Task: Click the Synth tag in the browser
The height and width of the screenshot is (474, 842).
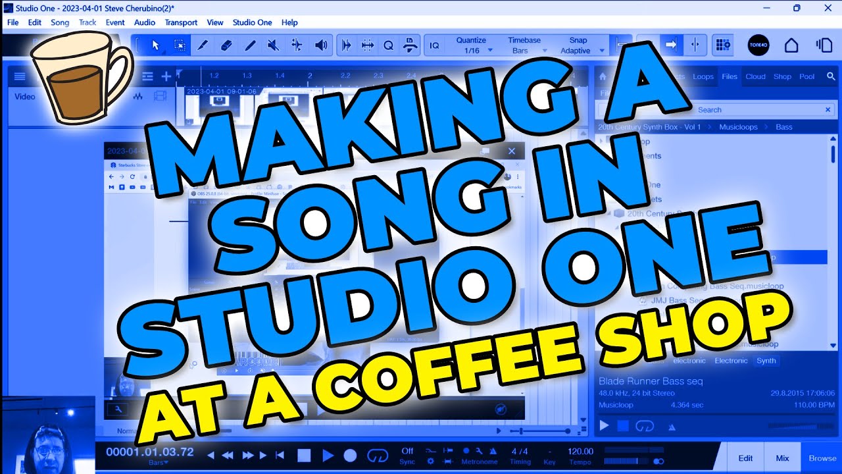Action: 766,361
